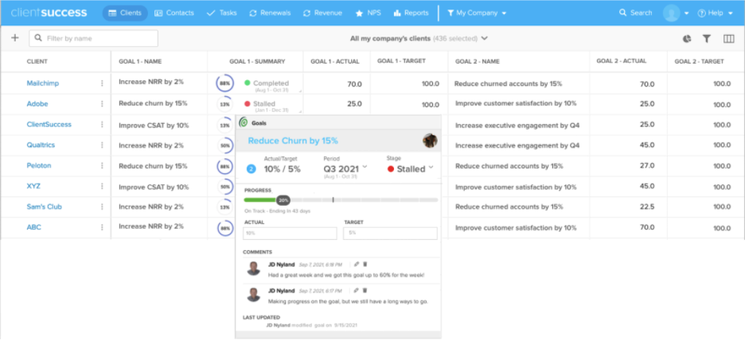The image size is (745, 348).
Task: Open the kebab menu for Adobe
Action: pos(102,104)
